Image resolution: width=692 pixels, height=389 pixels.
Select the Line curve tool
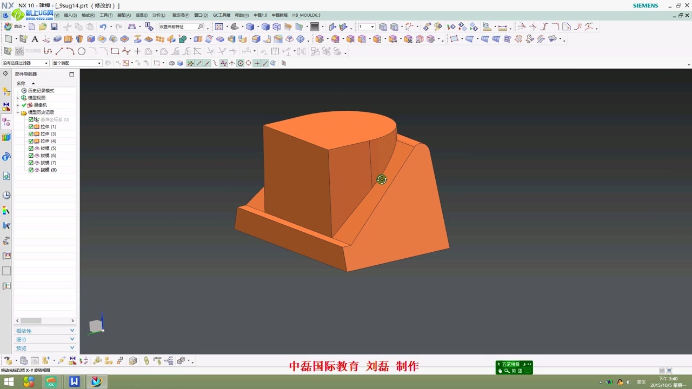(59, 51)
